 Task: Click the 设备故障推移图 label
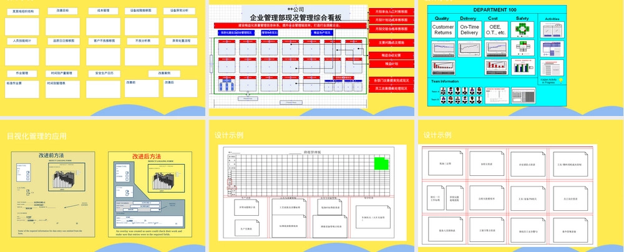tap(140, 11)
